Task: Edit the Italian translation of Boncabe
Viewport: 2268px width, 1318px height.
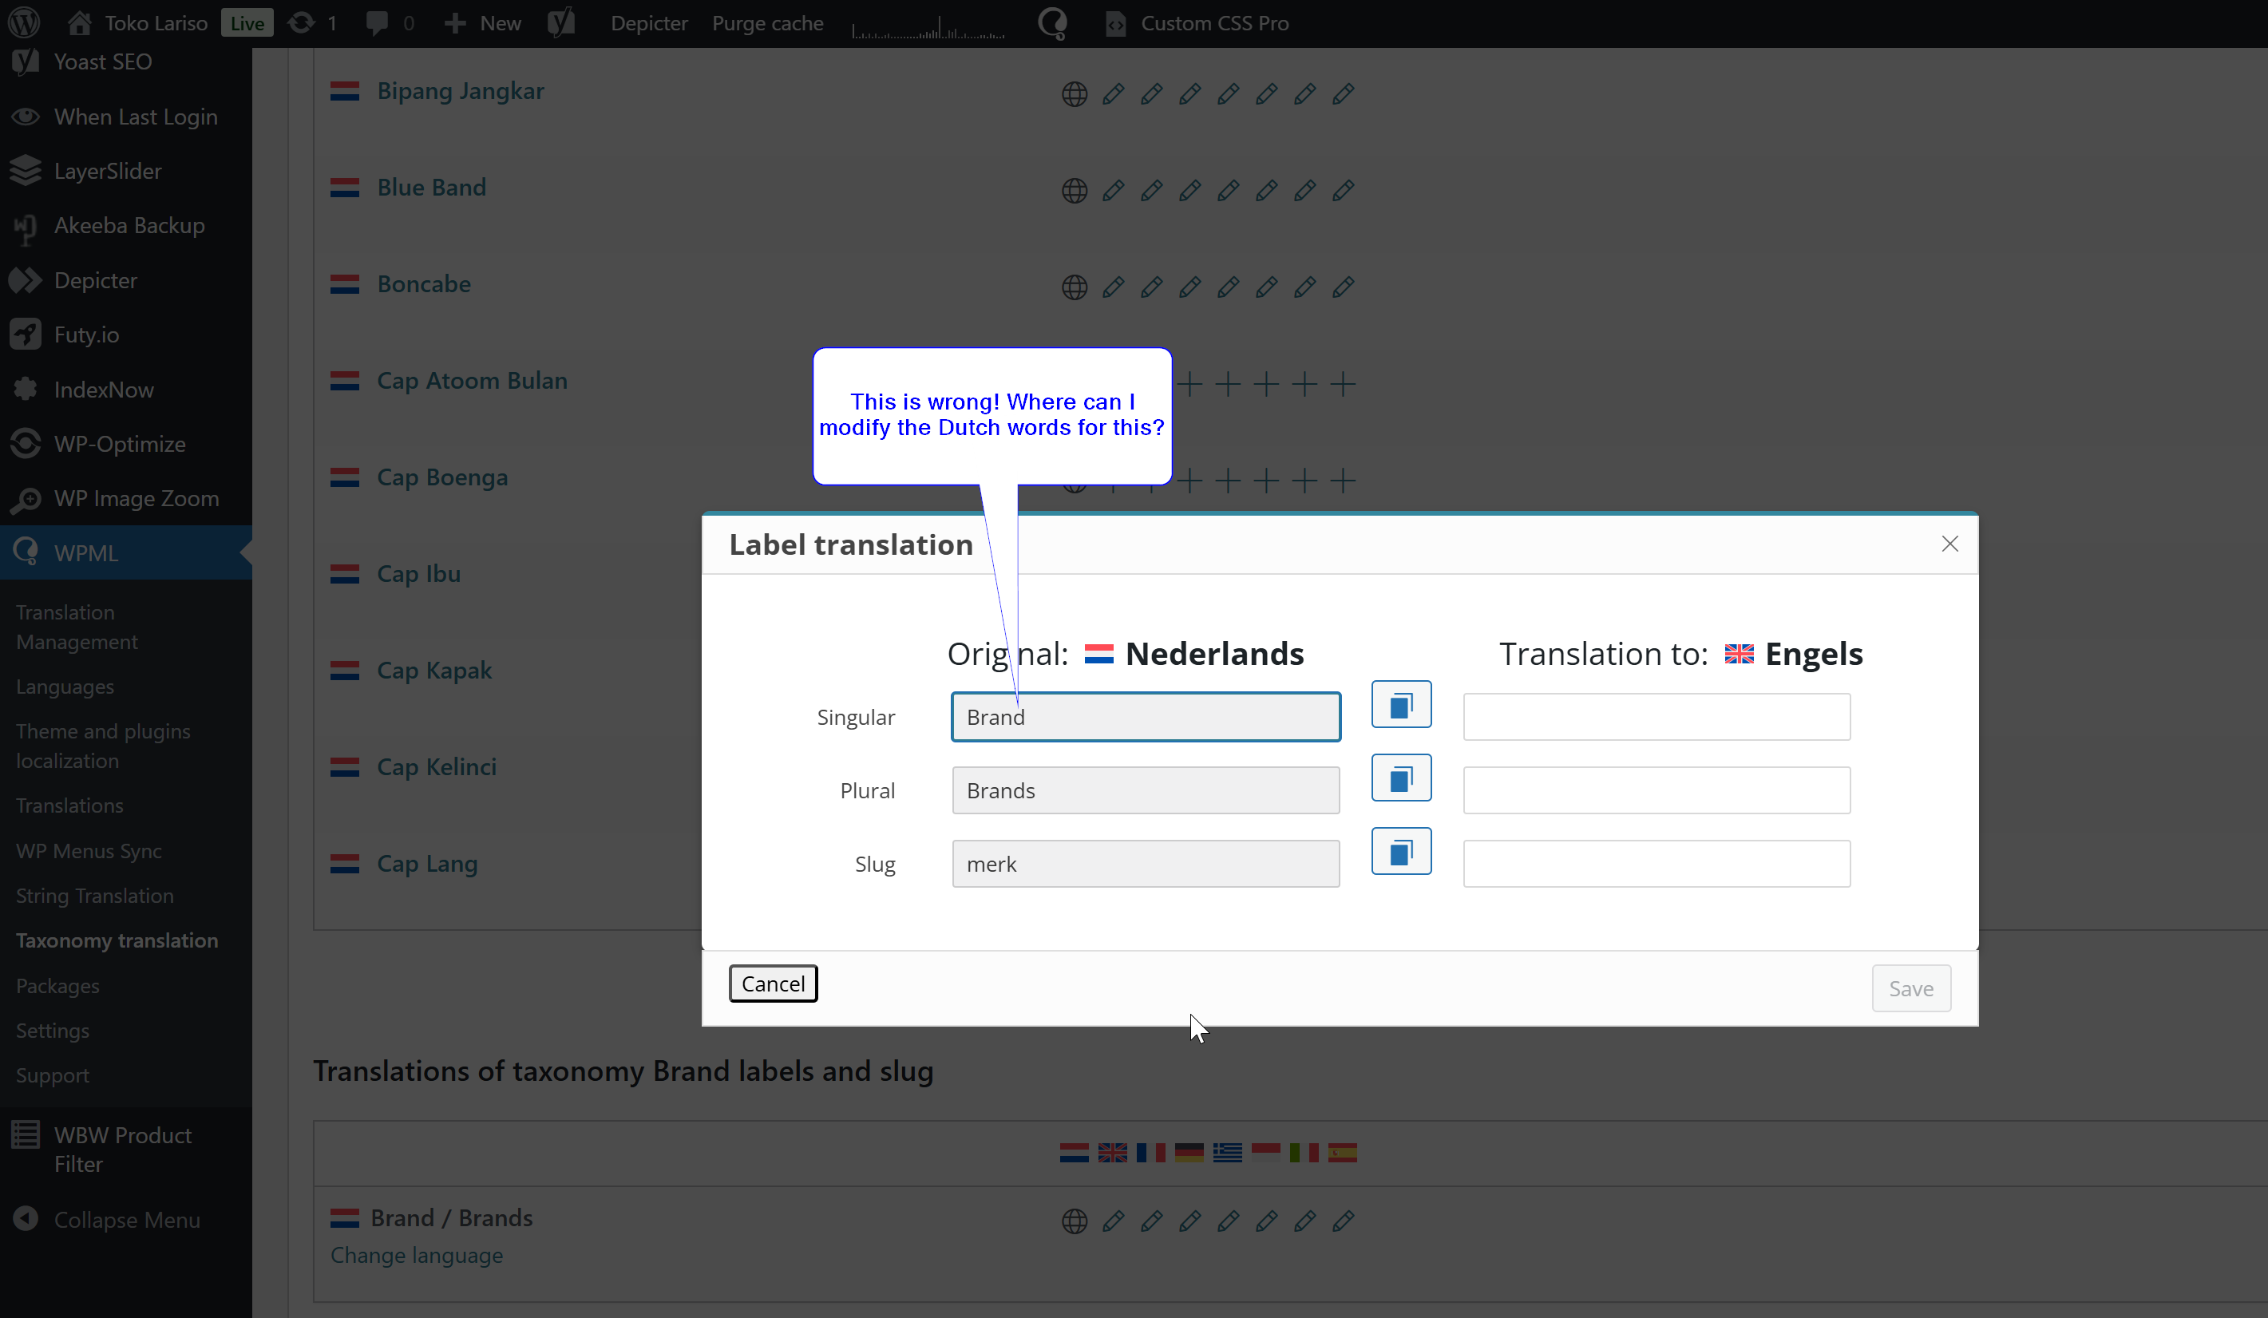Action: click(1304, 287)
